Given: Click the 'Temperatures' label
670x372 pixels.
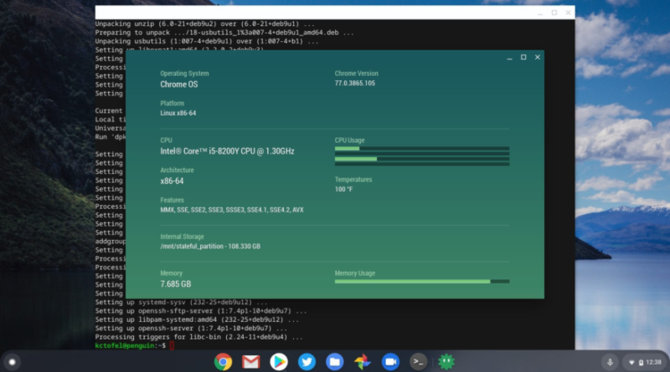Looking at the screenshot, I should 353,180.
